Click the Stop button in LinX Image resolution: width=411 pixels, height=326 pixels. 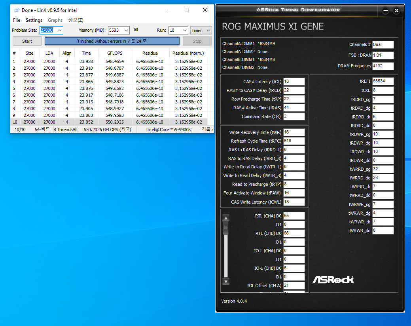tap(197, 41)
